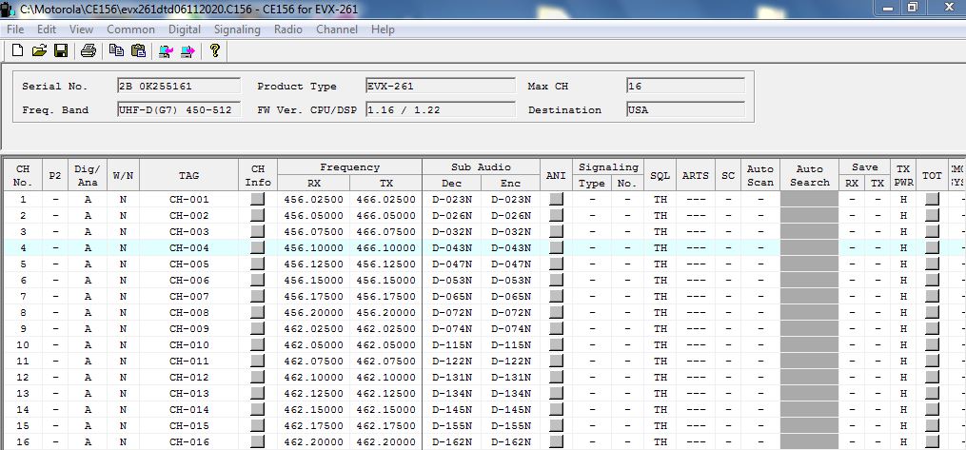Click the read-from-radio upload icon
The height and width of the screenshot is (450, 966).
click(x=166, y=50)
